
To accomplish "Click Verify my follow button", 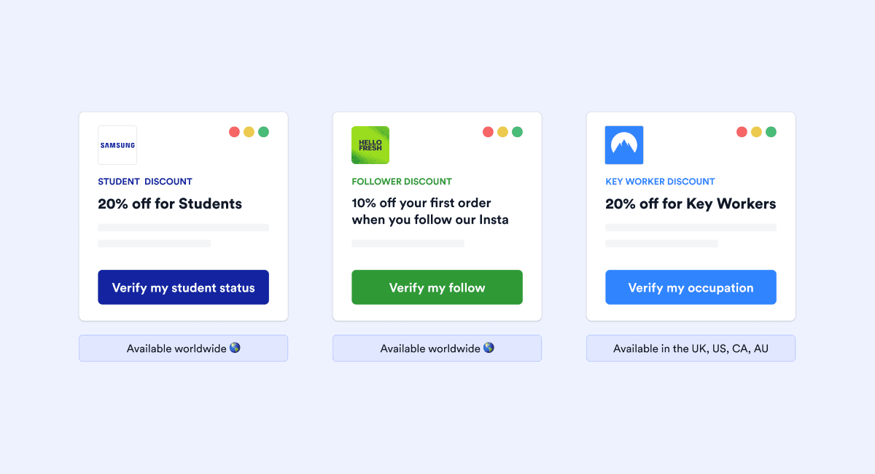I will [x=437, y=287].
